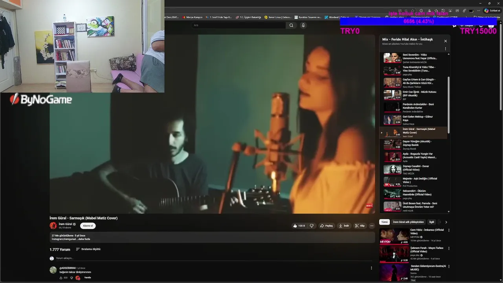Screen dimensions: 503x283
Task: Dislike the video with thumbs-down icon
Action: (312, 226)
